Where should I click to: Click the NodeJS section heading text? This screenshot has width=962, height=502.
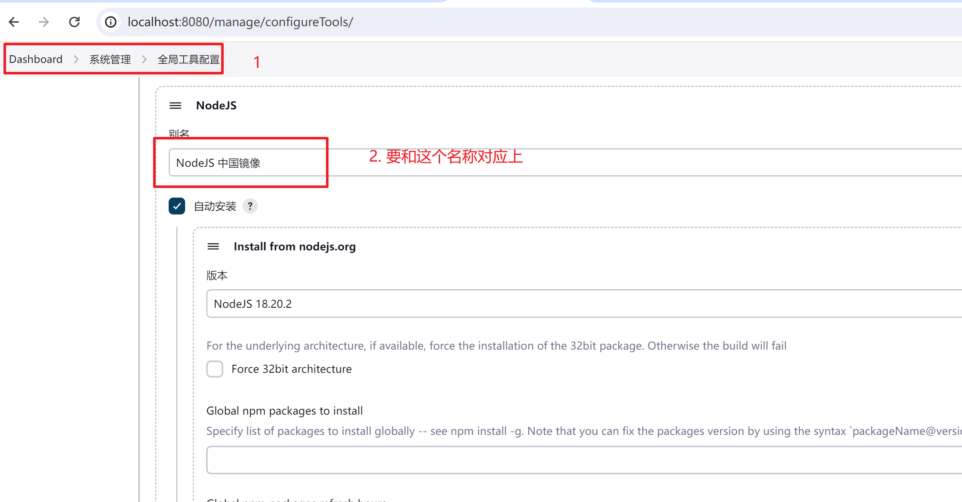(x=216, y=106)
